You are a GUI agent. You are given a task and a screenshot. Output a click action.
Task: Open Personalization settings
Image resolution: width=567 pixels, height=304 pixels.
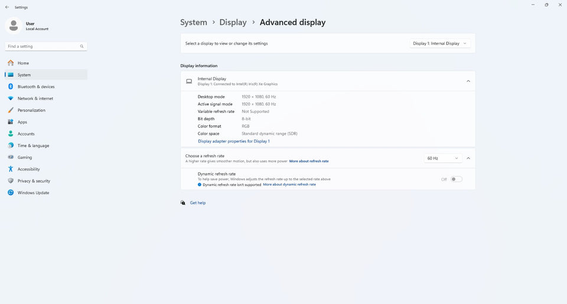coord(46,110)
